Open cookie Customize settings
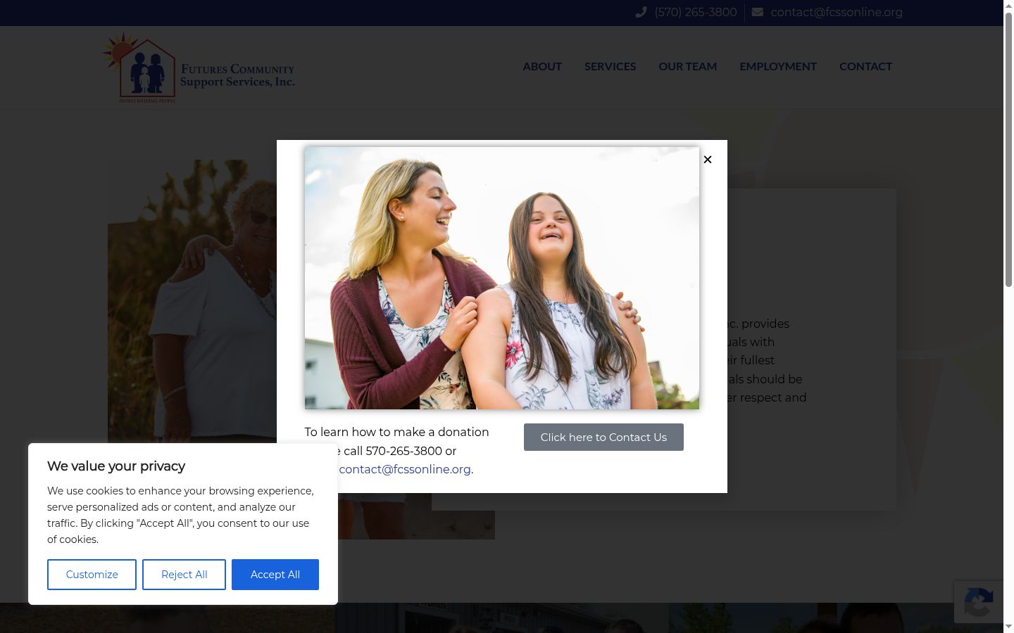Screen dimensions: 1014x633 [x=92, y=575]
